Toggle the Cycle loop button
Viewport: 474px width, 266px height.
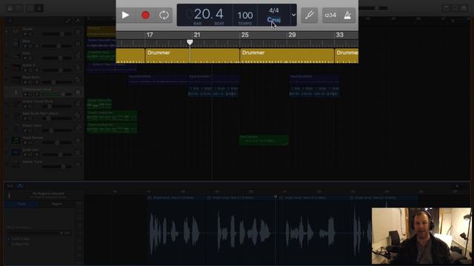164,15
